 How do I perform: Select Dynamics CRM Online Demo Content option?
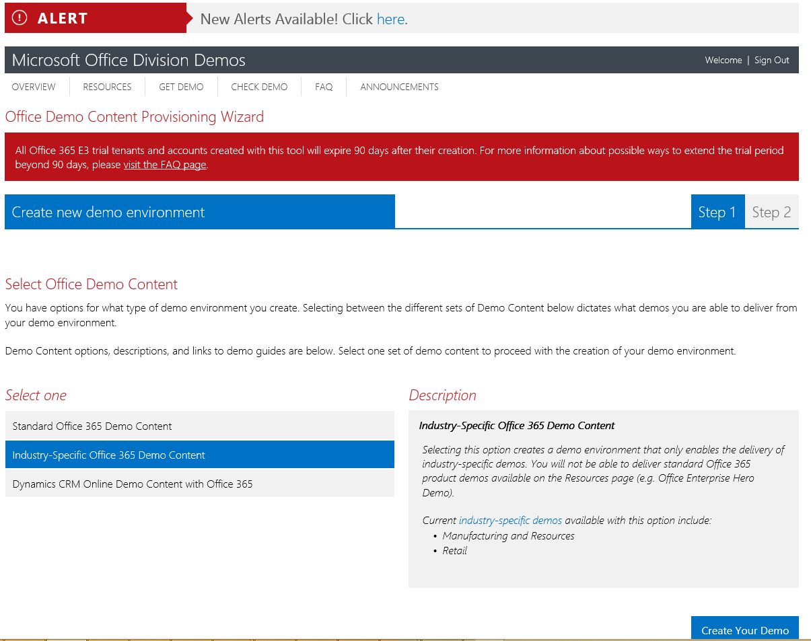200,484
